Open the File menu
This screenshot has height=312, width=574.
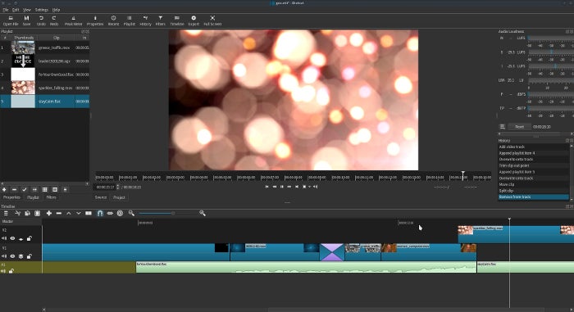coord(6,10)
